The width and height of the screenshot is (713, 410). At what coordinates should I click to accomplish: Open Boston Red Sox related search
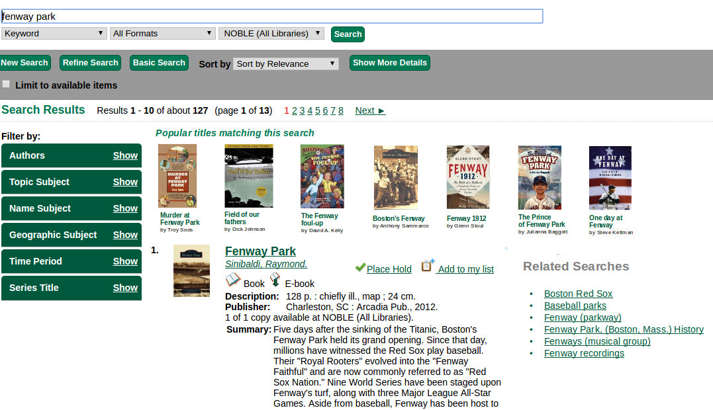[578, 294]
